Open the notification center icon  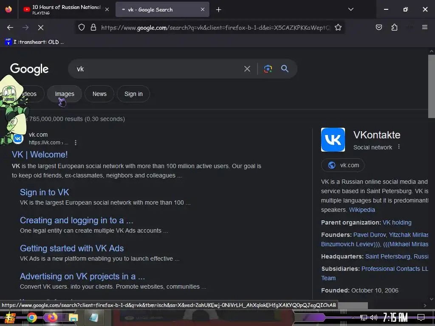(x=421, y=318)
